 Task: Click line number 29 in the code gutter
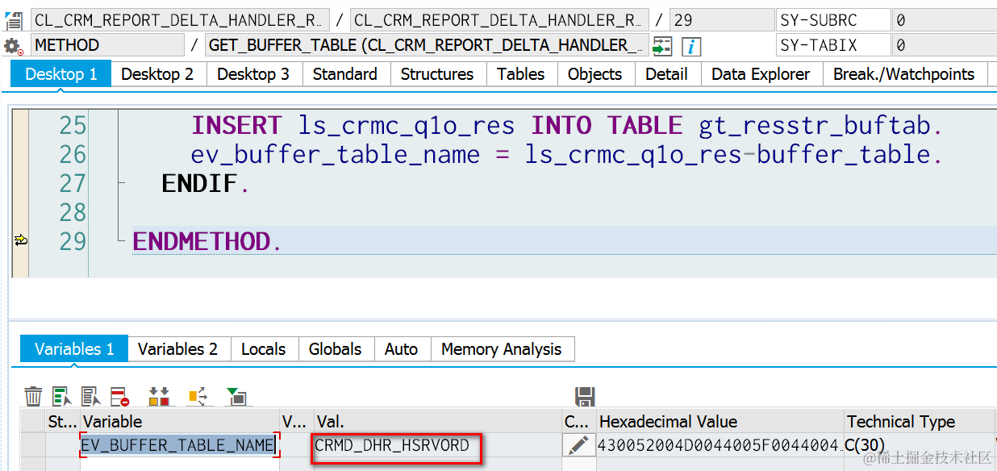click(72, 242)
